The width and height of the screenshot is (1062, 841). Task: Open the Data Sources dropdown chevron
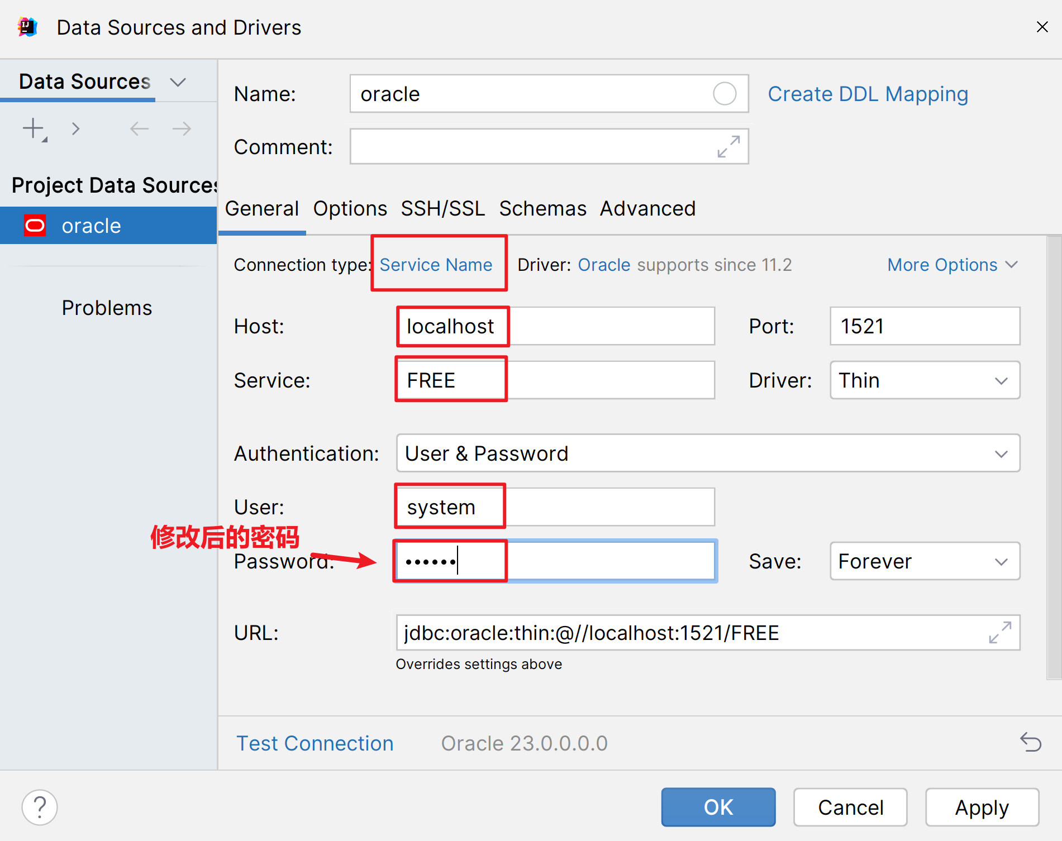click(x=178, y=82)
